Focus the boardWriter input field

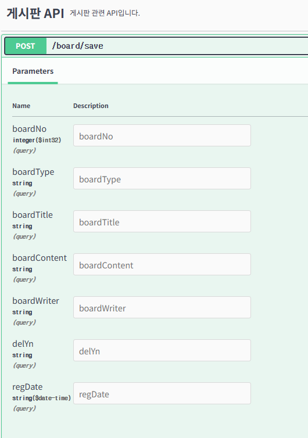pos(162,307)
